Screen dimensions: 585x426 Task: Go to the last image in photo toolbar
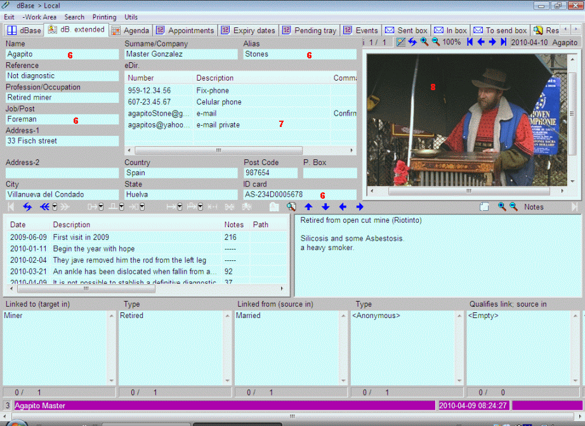pos(503,42)
